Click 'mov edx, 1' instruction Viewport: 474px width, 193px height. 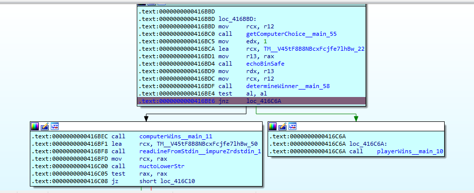(242, 41)
